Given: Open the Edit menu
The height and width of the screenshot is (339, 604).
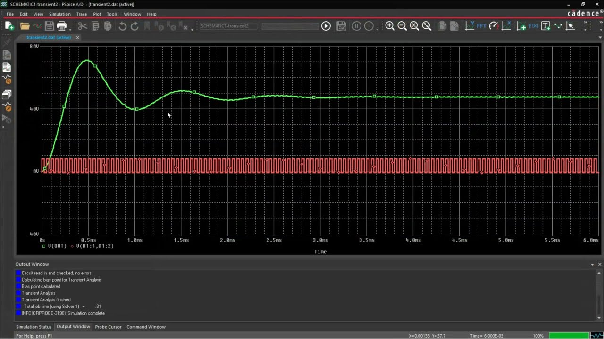Looking at the screenshot, I should pyautogui.click(x=23, y=14).
